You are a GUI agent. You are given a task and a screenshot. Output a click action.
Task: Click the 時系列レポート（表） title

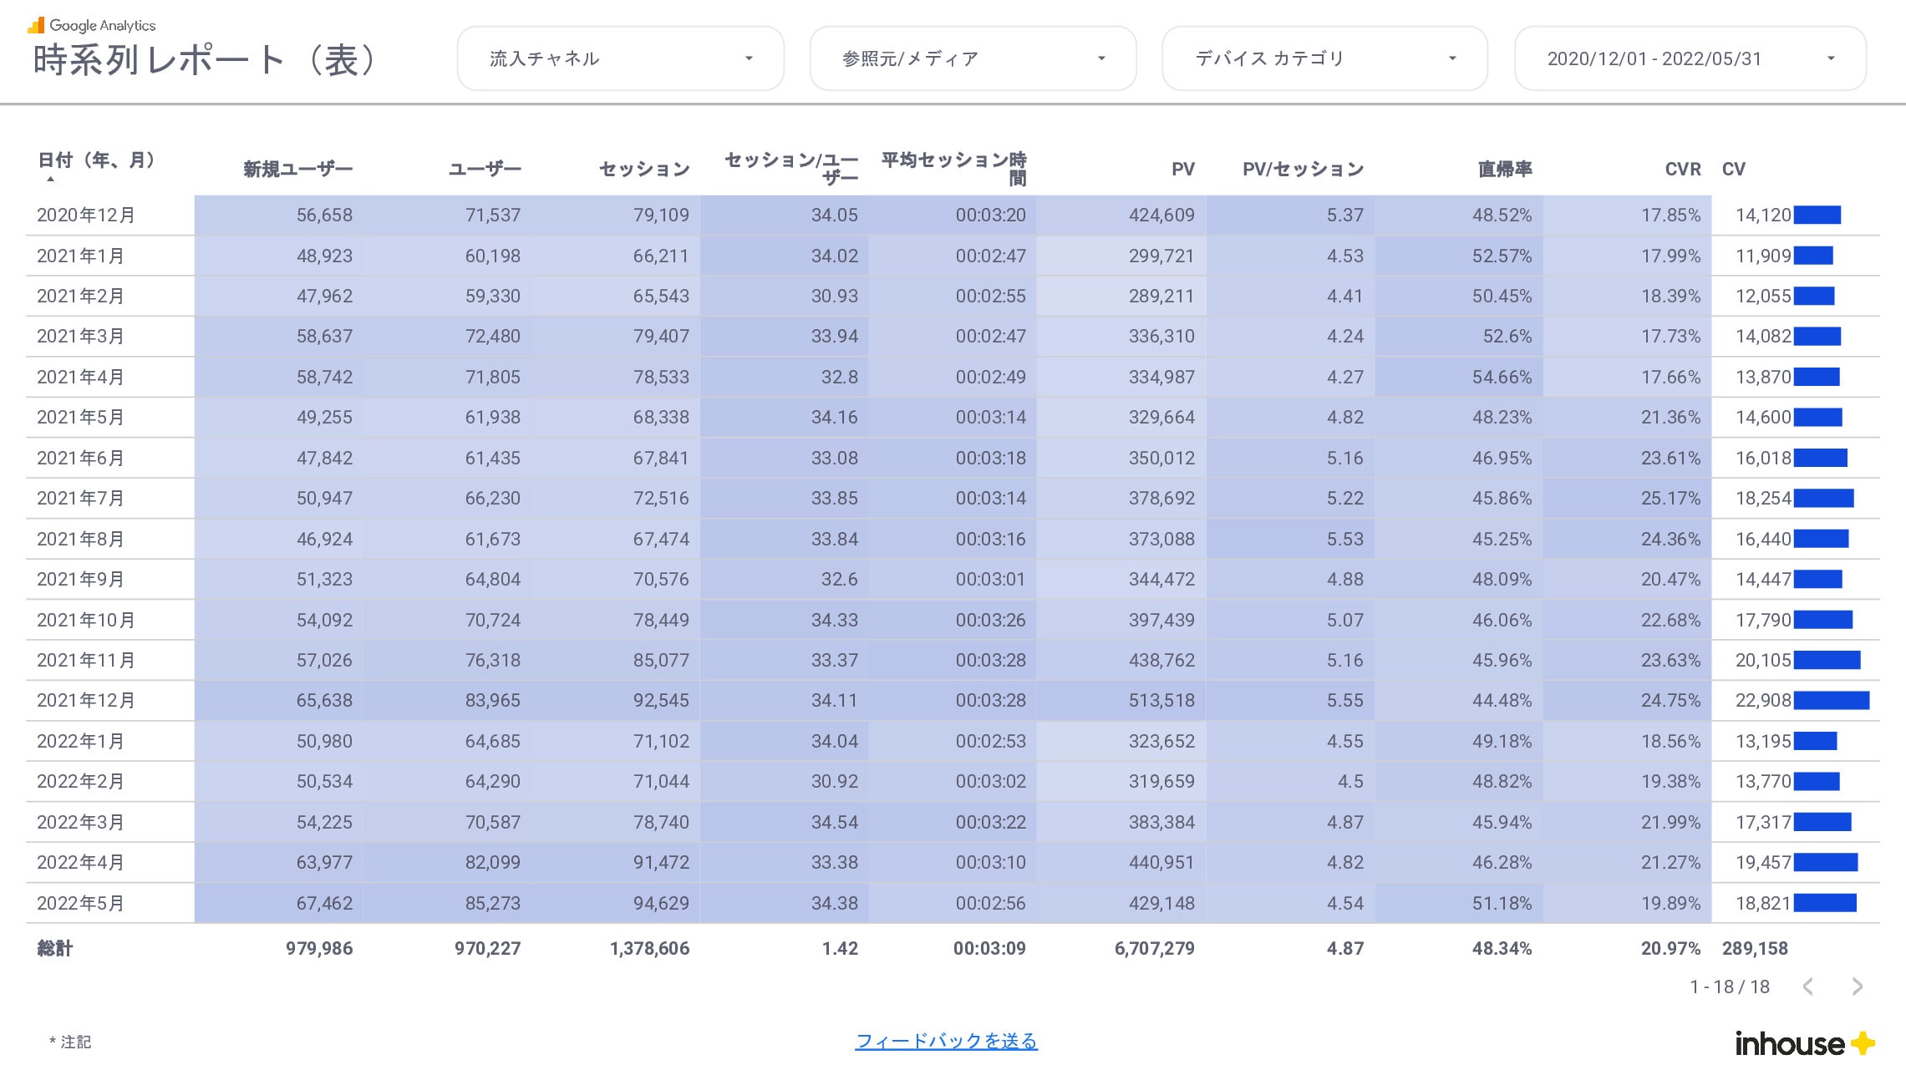click(206, 60)
